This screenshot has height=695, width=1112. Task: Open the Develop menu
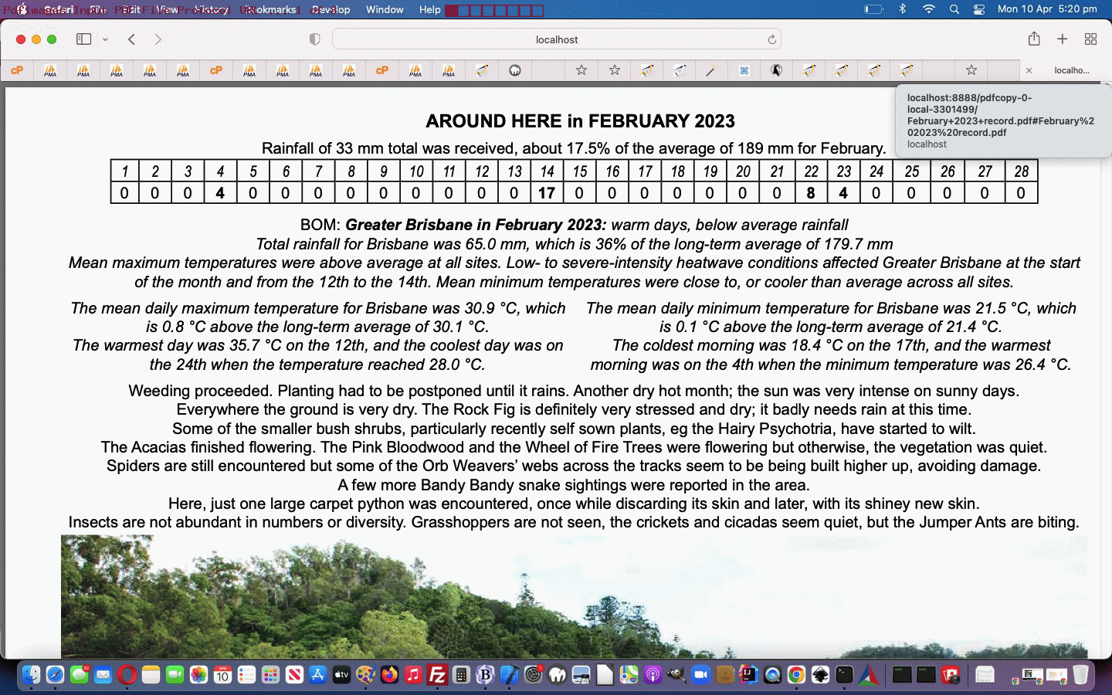[x=331, y=9]
